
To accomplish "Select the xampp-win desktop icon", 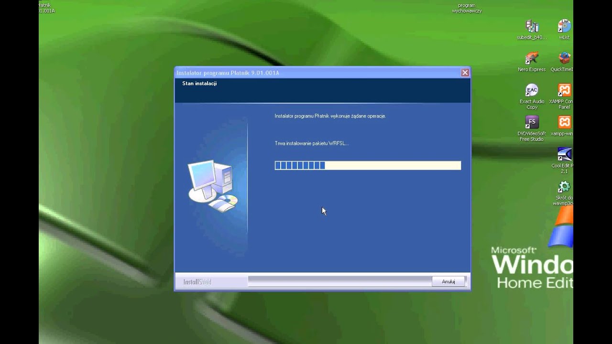I will 563,126.
